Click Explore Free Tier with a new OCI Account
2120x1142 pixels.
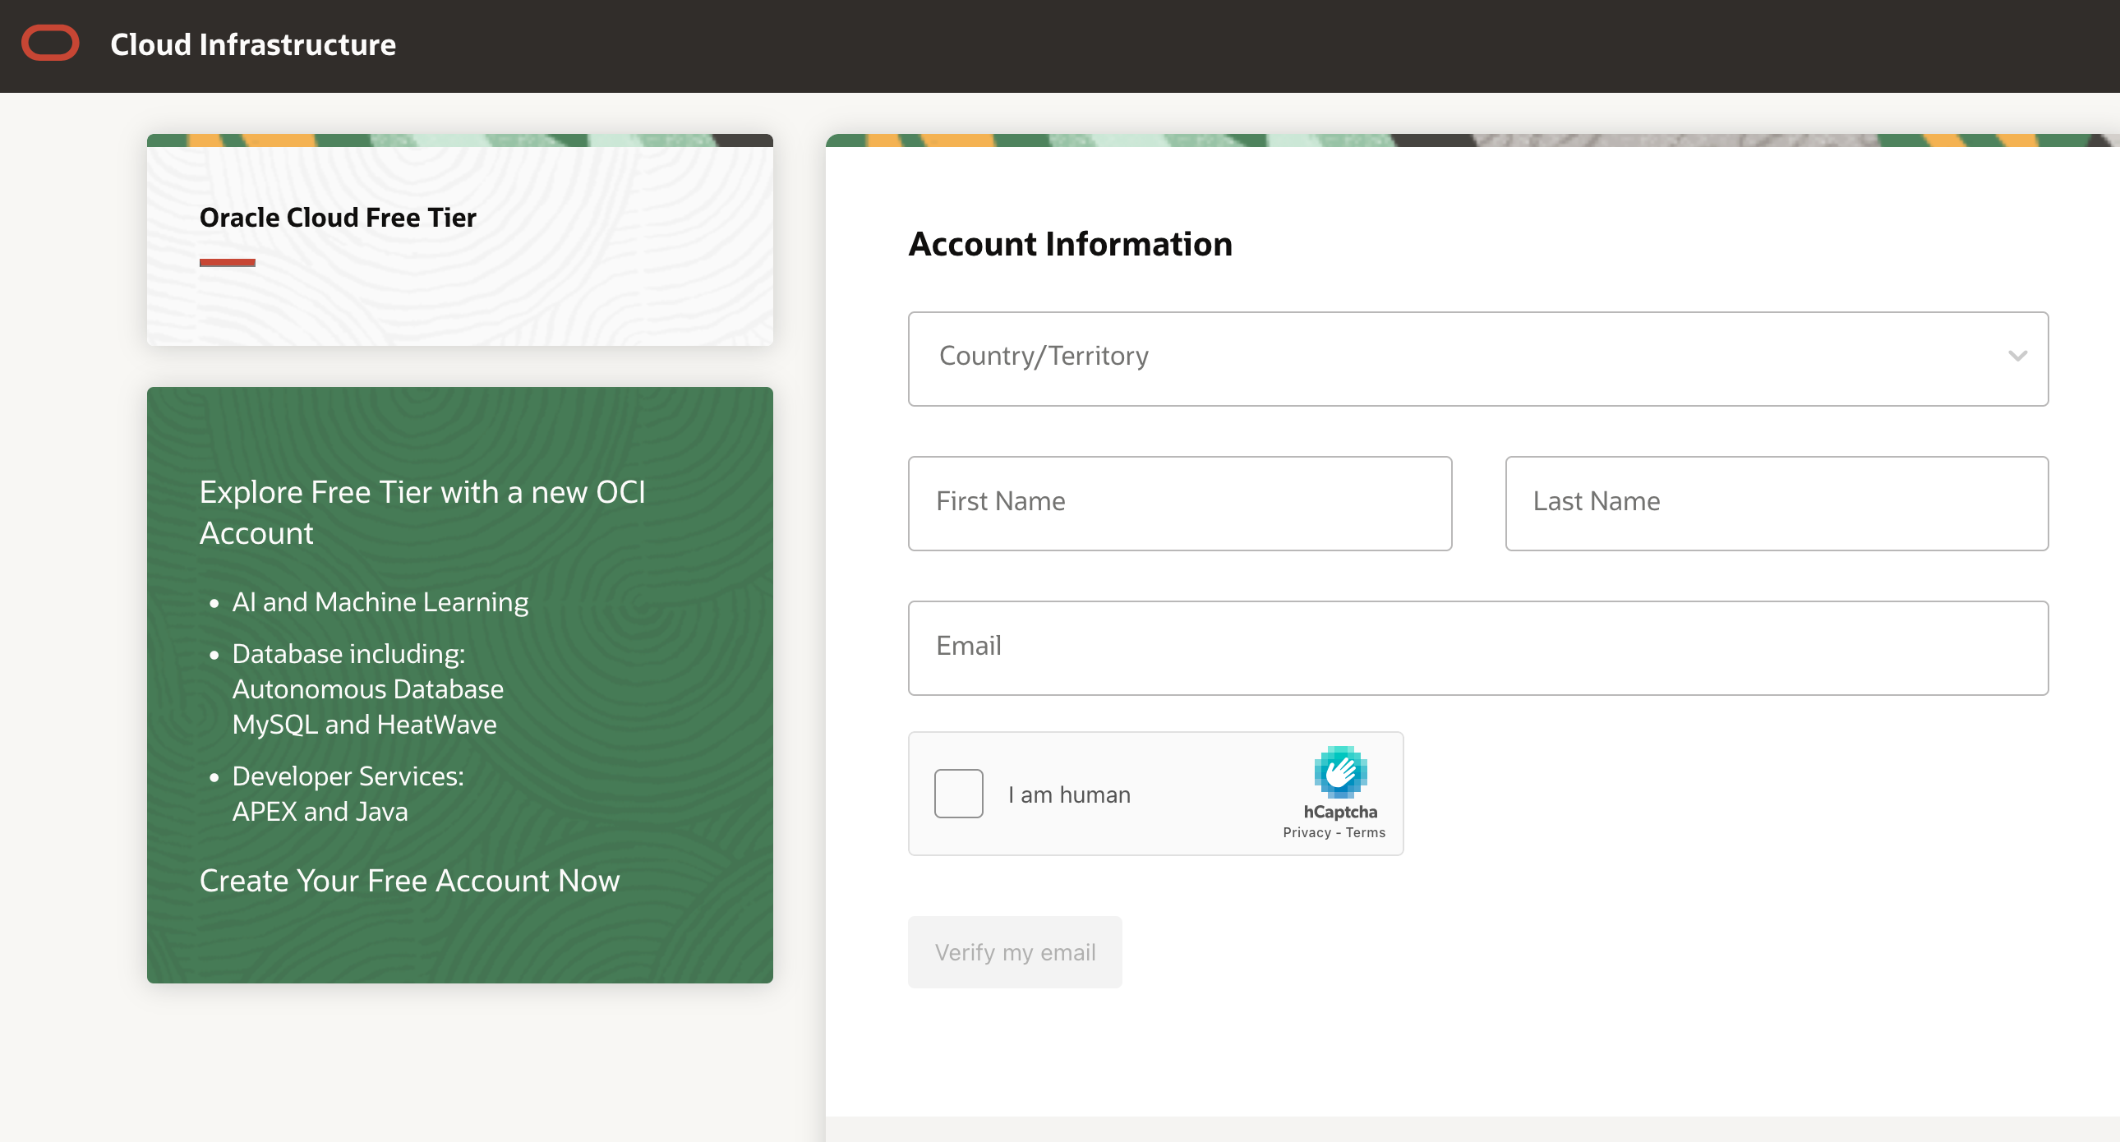422,513
